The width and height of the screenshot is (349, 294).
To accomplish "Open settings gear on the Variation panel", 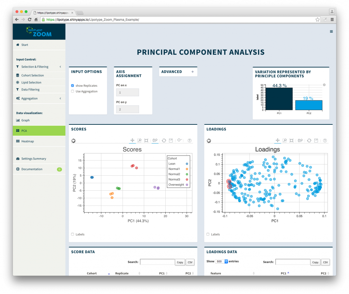I will (x=324, y=85).
